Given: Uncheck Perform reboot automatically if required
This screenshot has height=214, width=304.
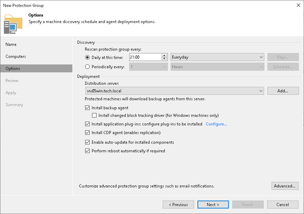Looking at the screenshot, I should (87, 151).
